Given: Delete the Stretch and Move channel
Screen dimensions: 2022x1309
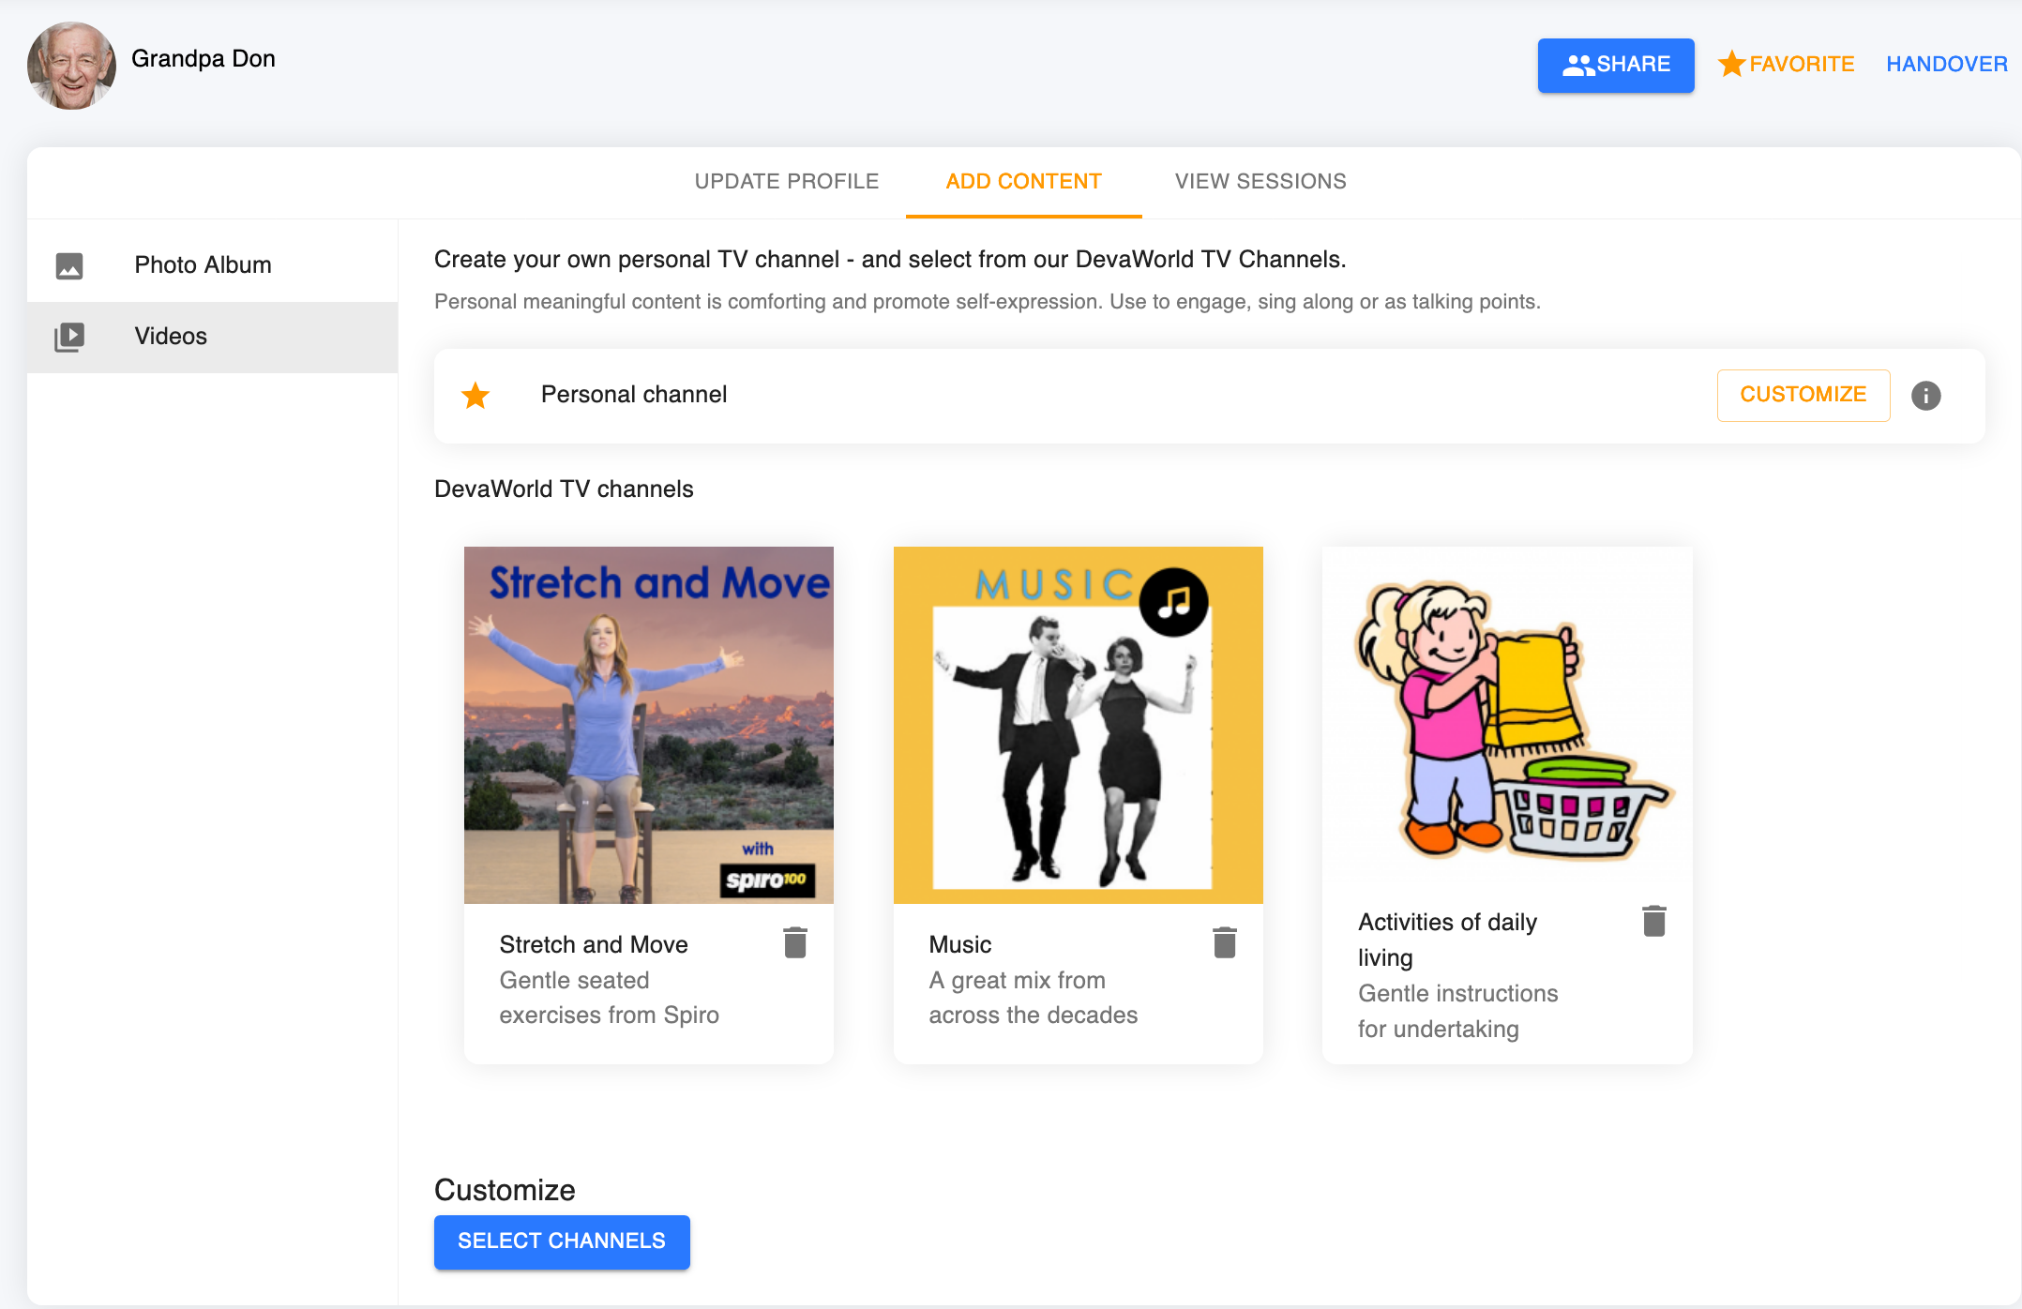Looking at the screenshot, I should point(795,942).
